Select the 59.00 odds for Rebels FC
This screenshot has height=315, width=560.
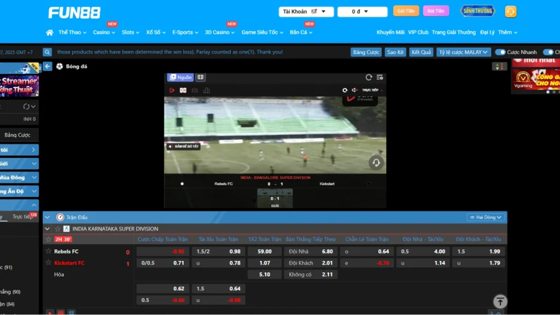(x=265, y=252)
